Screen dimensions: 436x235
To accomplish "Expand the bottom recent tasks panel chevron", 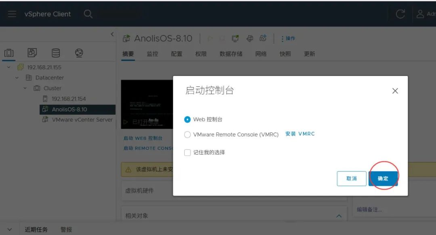I will (x=9, y=229).
